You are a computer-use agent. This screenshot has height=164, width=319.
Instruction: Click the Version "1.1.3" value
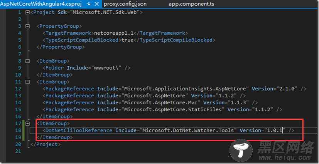point(238,102)
